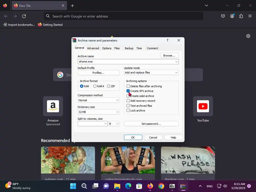Viewport: 256px width, 192px height.
Task: Click the question mark help icon in dialog
Action: click(x=167, y=40)
